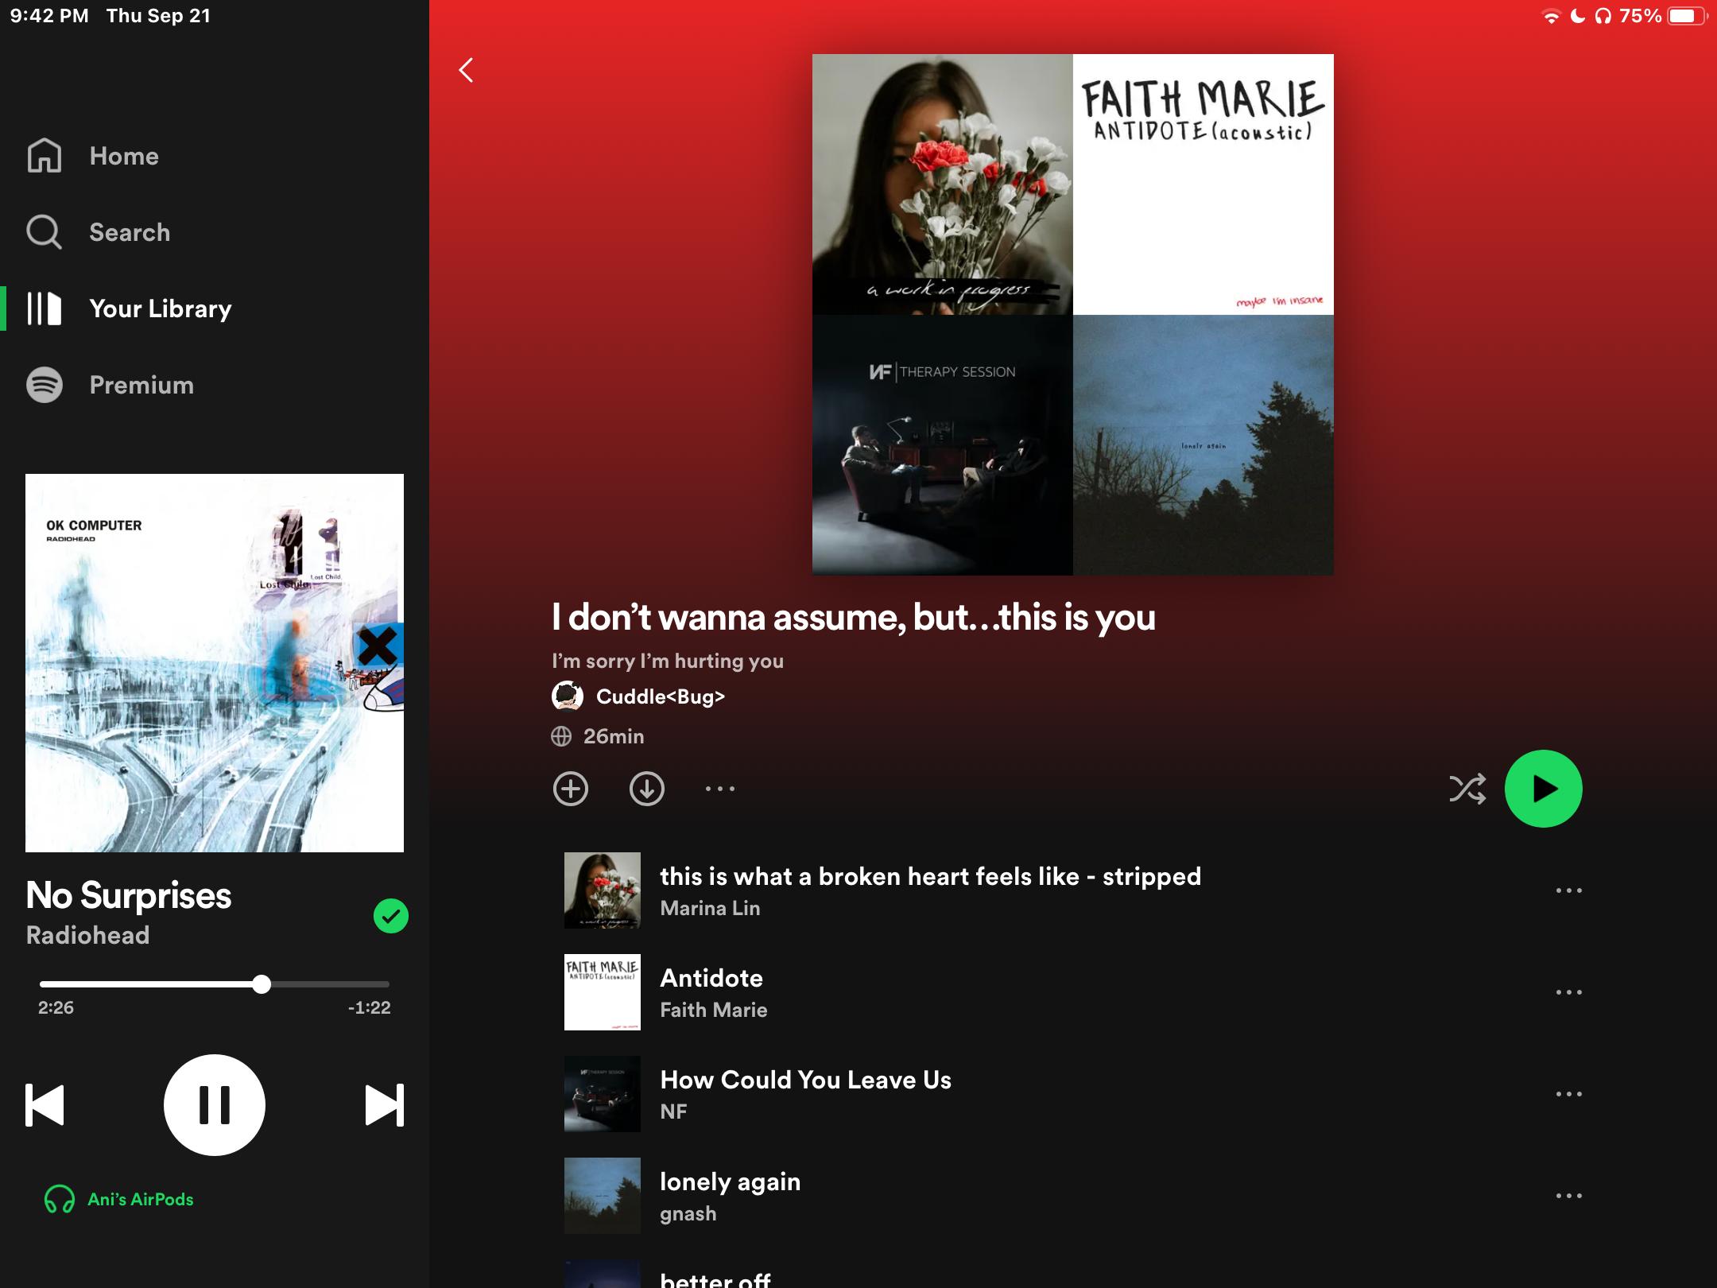Screen dimensions: 1717x1288
Task: Open playlist more options three dots
Action: click(x=719, y=789)
